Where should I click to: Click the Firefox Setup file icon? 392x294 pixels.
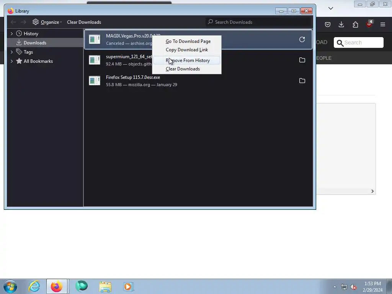tap(95, 80)
